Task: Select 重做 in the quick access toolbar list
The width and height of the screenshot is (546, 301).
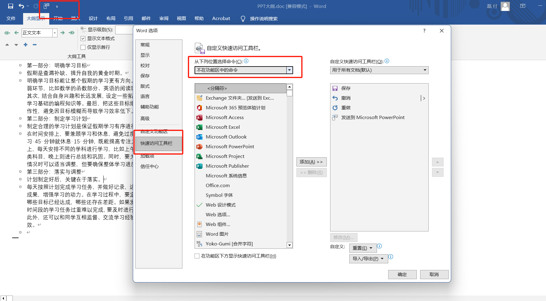Action: [379, 108]
